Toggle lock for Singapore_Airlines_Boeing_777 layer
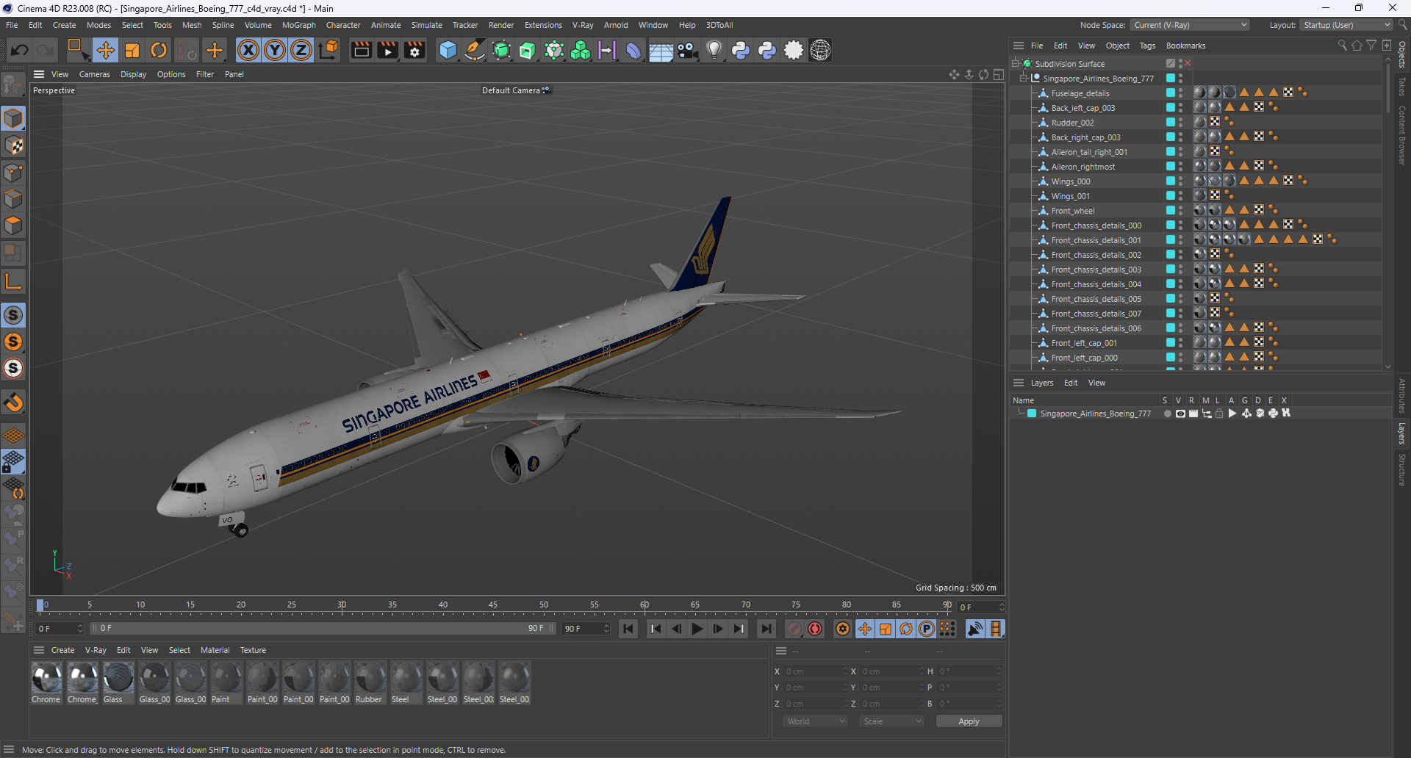This screenshot has width=1411, height=758. pos(1219,414)
